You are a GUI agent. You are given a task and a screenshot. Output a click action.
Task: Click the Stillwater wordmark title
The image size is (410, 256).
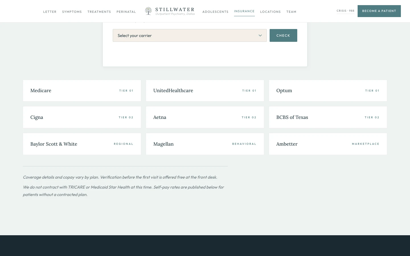click(175, 9)
